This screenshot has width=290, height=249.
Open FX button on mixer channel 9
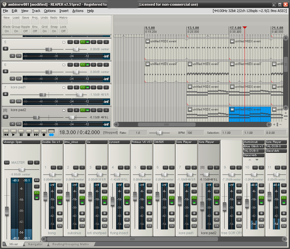239,198
